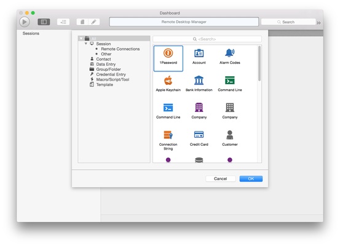Image resolution: width=340 pixels, height=246 pixels.
Task: Select the Credit Card icon
Action: click(x=199, y=135)
